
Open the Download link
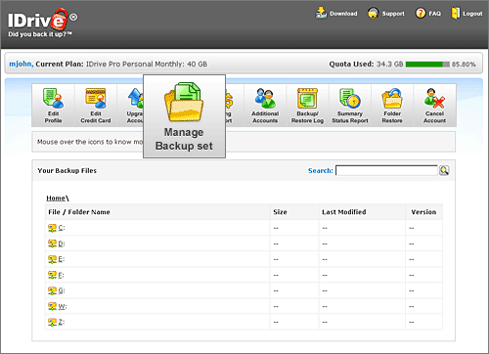(x=343, y=14)
